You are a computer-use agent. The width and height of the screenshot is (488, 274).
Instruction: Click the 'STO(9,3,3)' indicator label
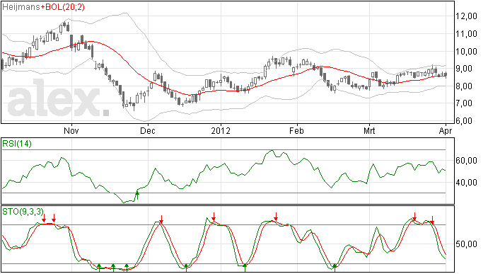[x=23, y=212]
